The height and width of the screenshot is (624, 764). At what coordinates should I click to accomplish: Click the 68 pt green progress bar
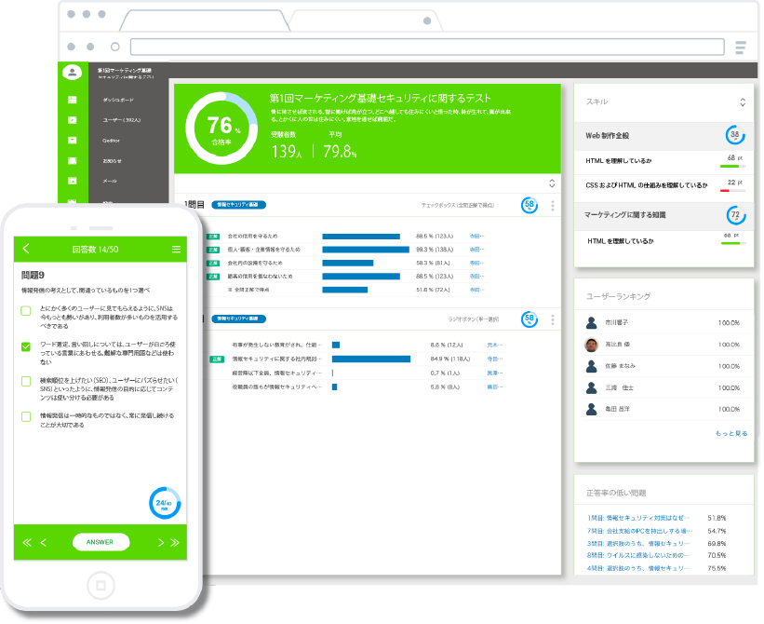tap(732, 166)
